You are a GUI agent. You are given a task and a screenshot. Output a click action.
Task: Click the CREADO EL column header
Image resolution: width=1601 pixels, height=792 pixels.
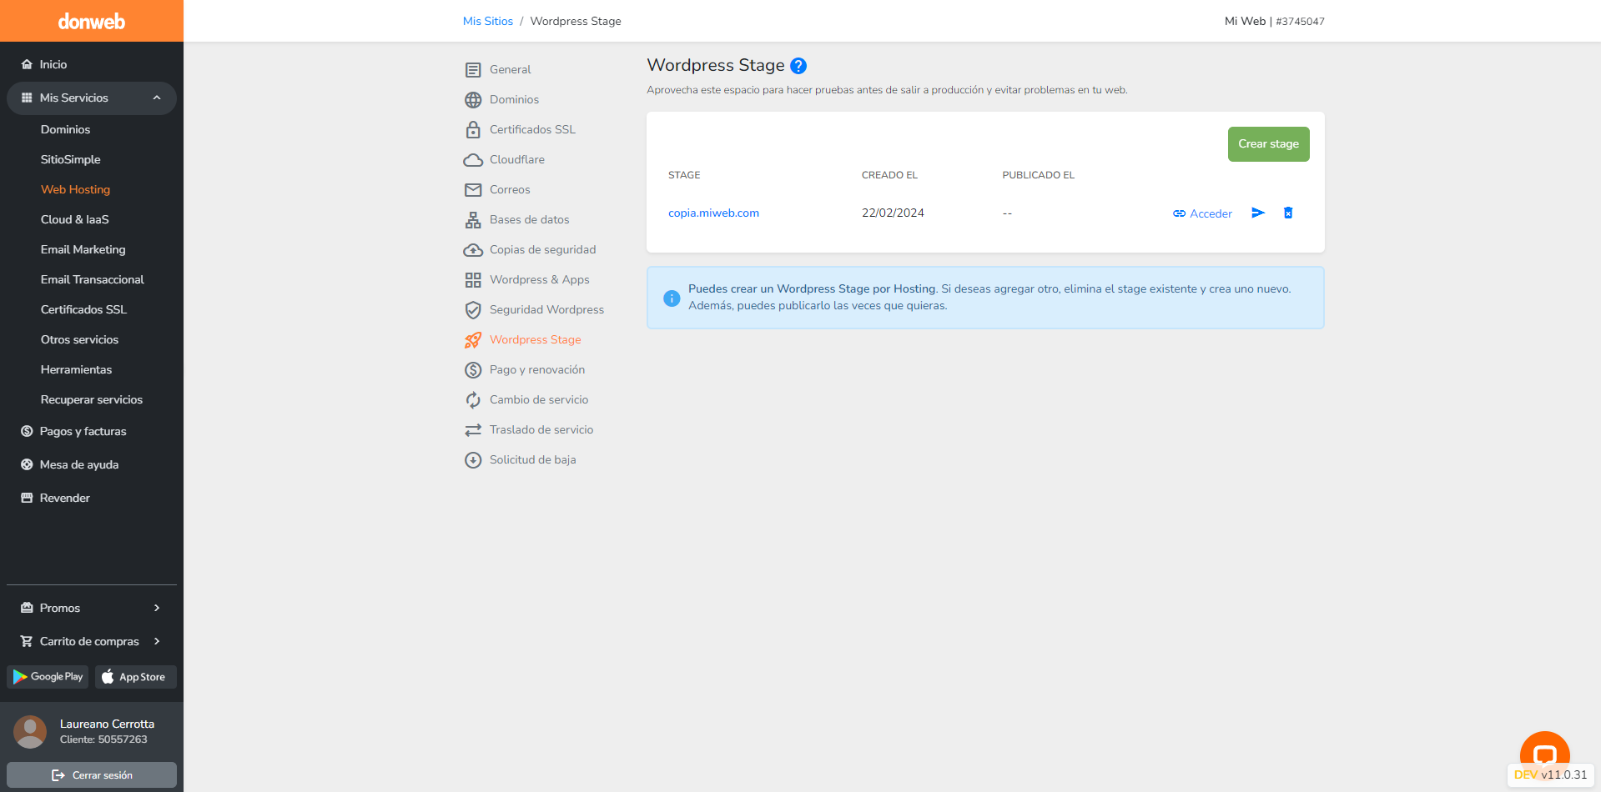889,175
